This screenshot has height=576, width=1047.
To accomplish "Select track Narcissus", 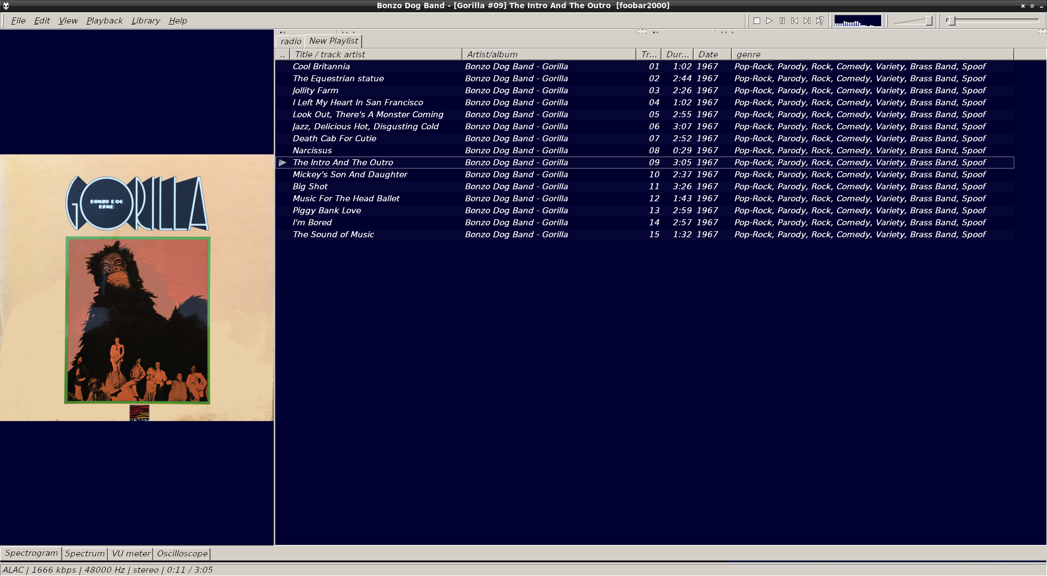I will coord(645,151).
